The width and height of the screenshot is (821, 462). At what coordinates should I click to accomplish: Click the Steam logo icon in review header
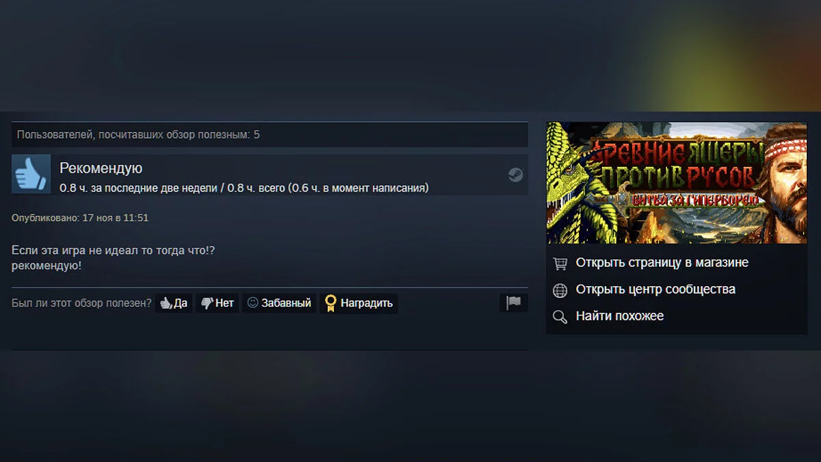tap(515, 175)
